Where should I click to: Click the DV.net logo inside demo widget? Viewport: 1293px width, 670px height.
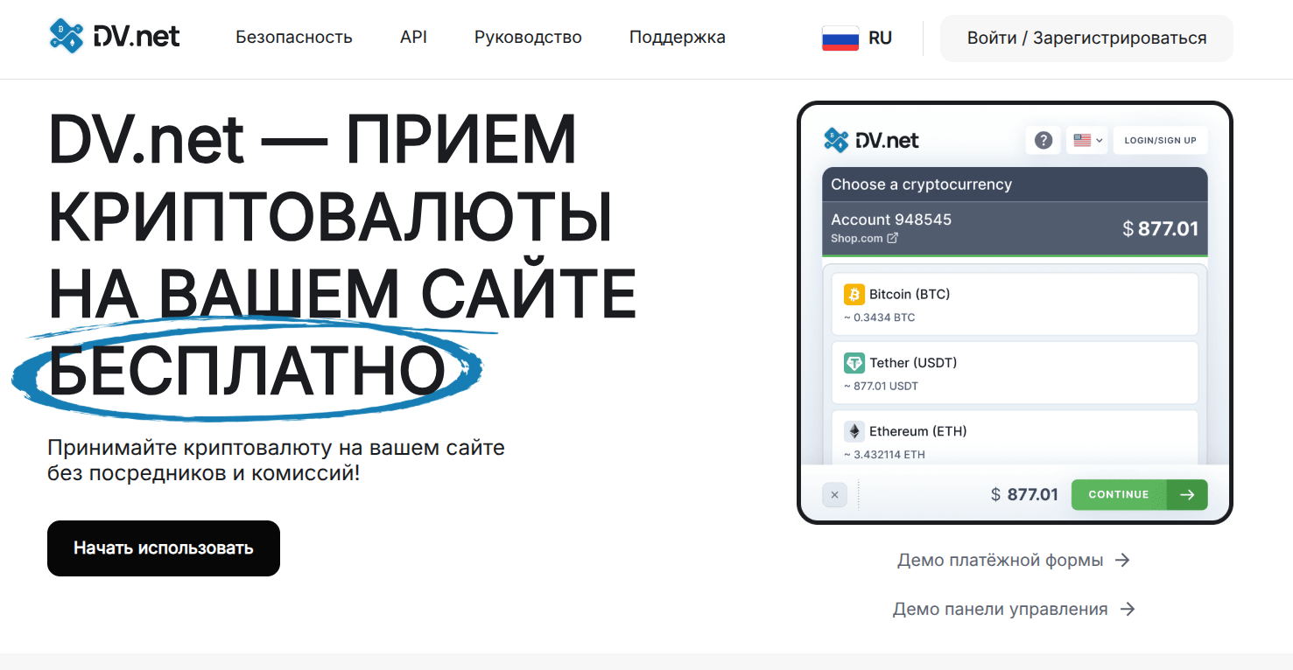click(871, 140)
